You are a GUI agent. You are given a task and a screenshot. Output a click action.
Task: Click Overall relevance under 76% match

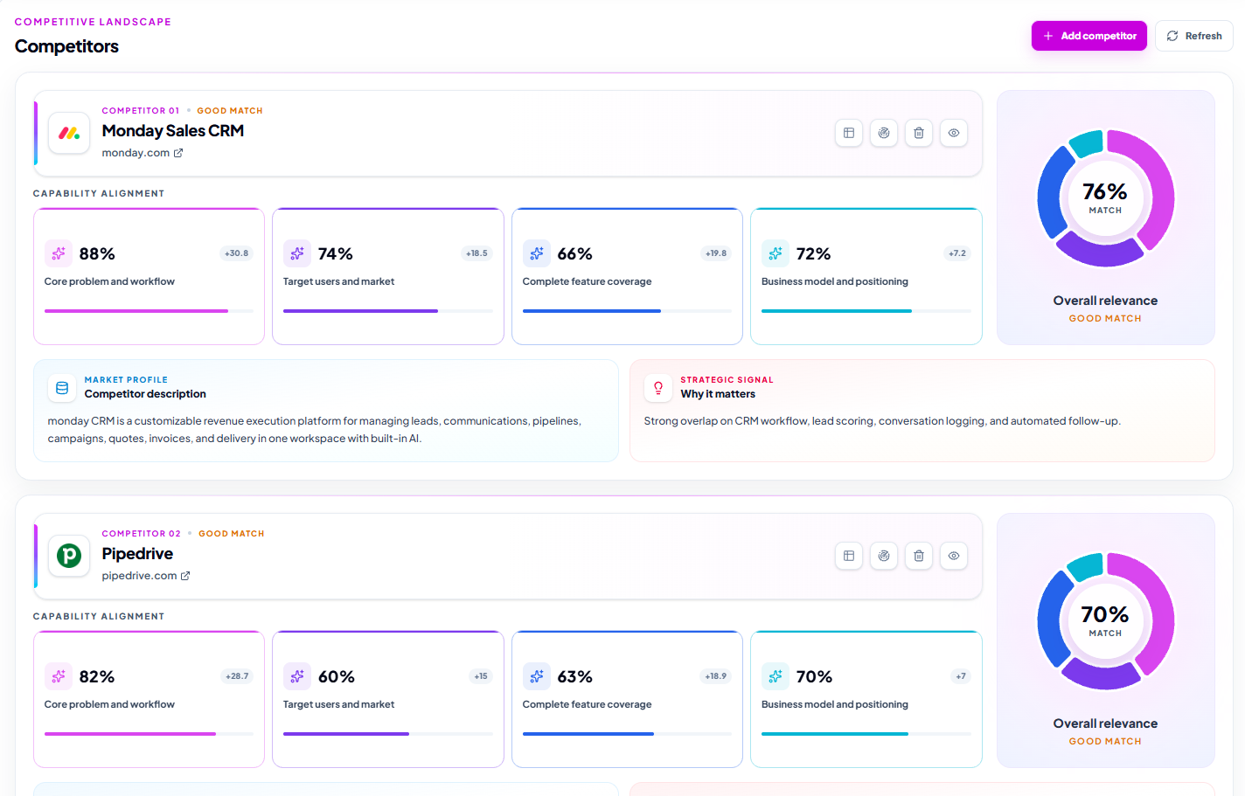tap(1105, 301)
